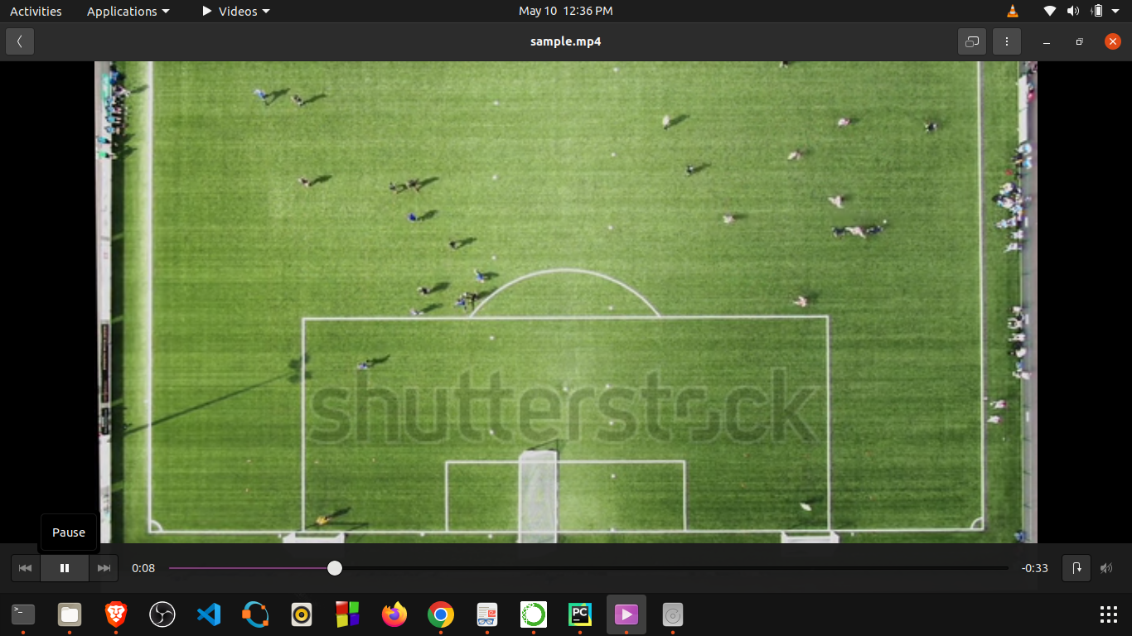This screenshot has width=1132, height=636.
Task: Open the Videos menu in the top bar
Action: [x=235, y=11]
